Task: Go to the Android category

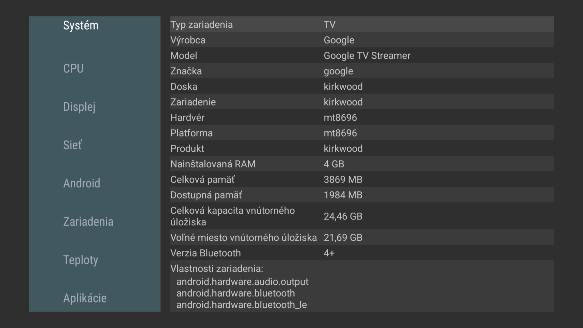Action: pos(81,183)
